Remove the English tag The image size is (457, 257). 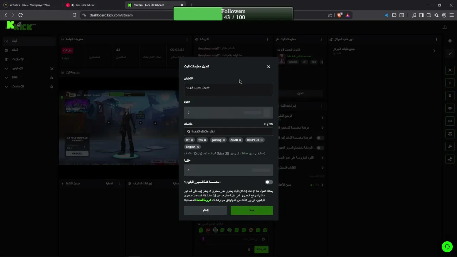[x=197, y=147]
